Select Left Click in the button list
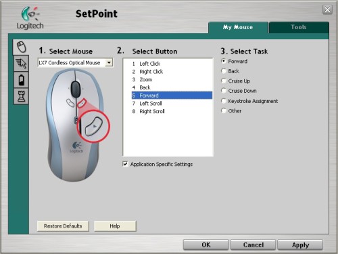 point(172,64)
